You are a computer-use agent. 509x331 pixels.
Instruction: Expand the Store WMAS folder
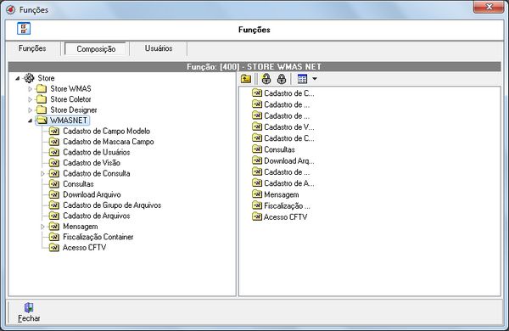pos(31,88)
